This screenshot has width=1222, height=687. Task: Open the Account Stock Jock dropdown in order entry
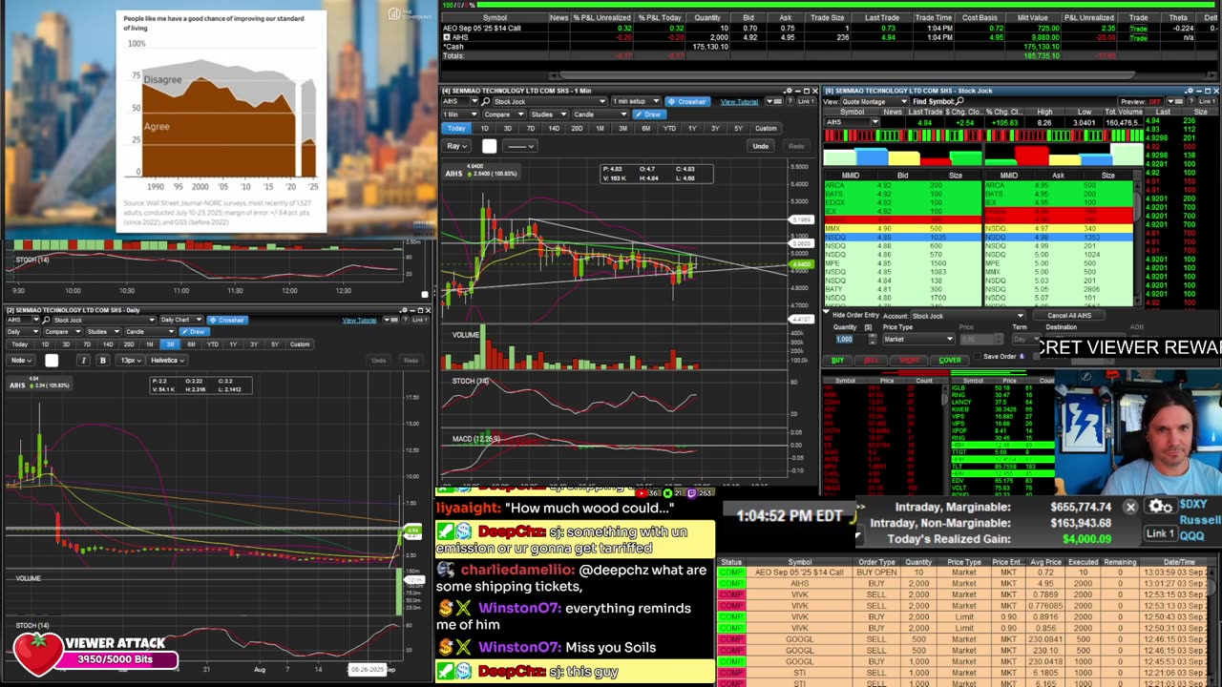click(966, 315)
